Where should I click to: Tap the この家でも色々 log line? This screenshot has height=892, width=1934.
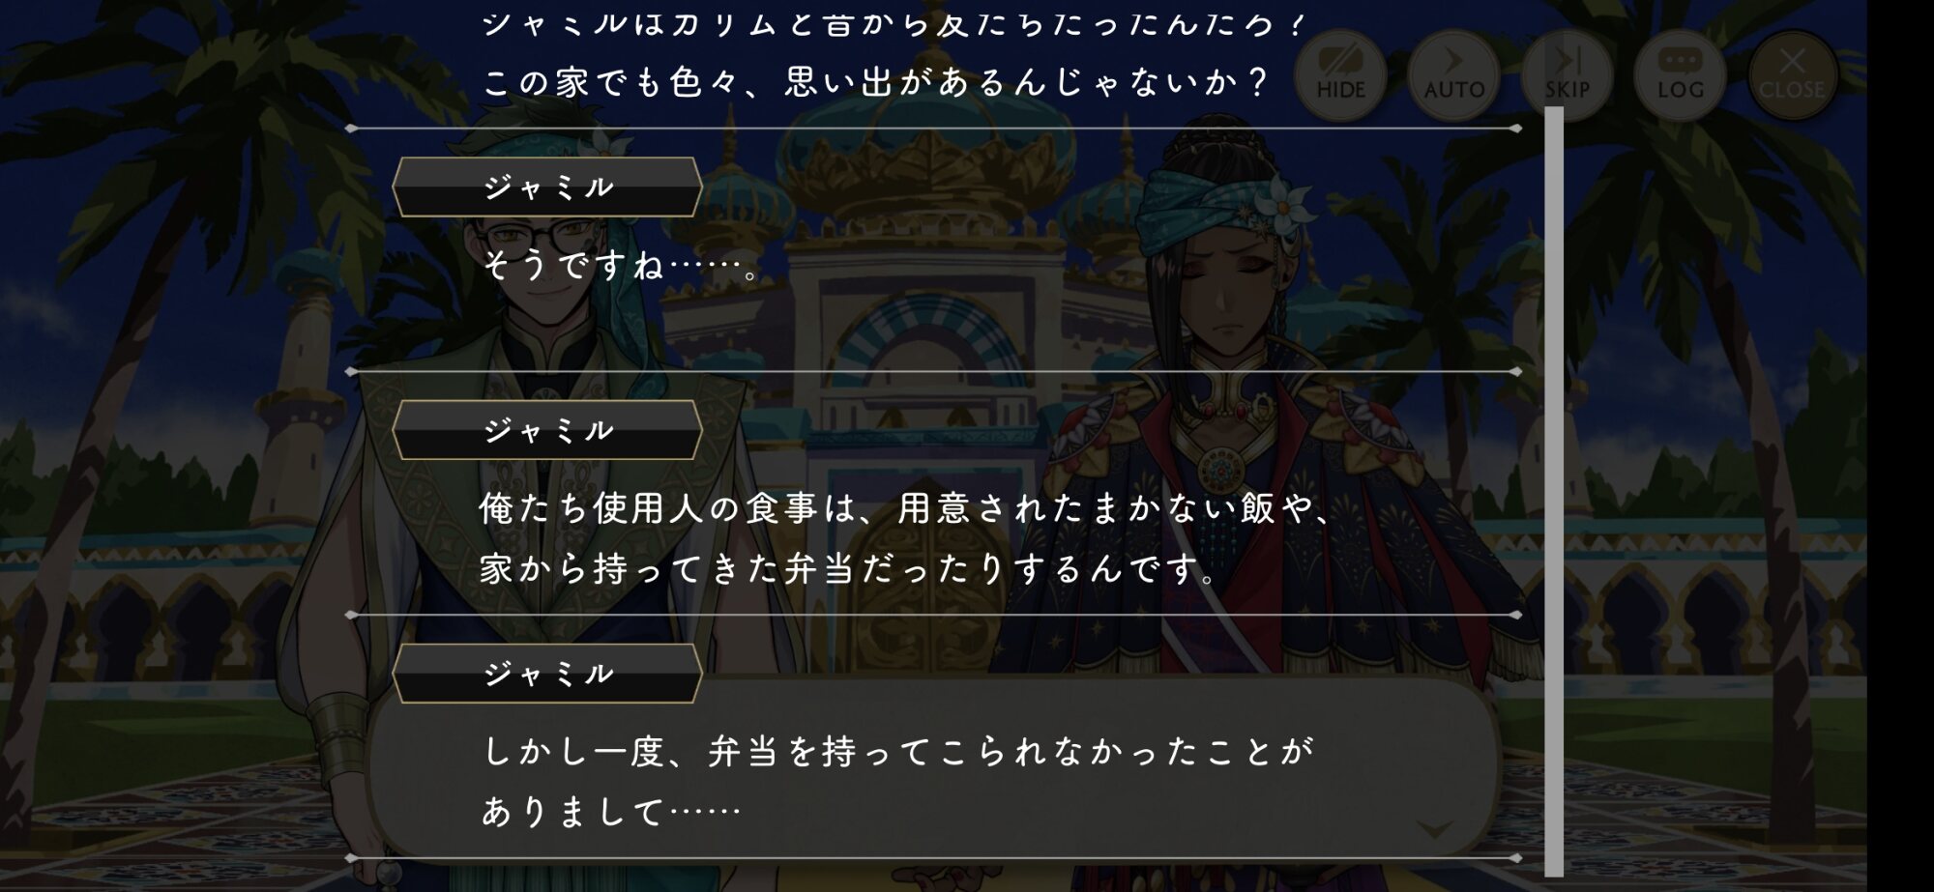(x=875, y=82)
